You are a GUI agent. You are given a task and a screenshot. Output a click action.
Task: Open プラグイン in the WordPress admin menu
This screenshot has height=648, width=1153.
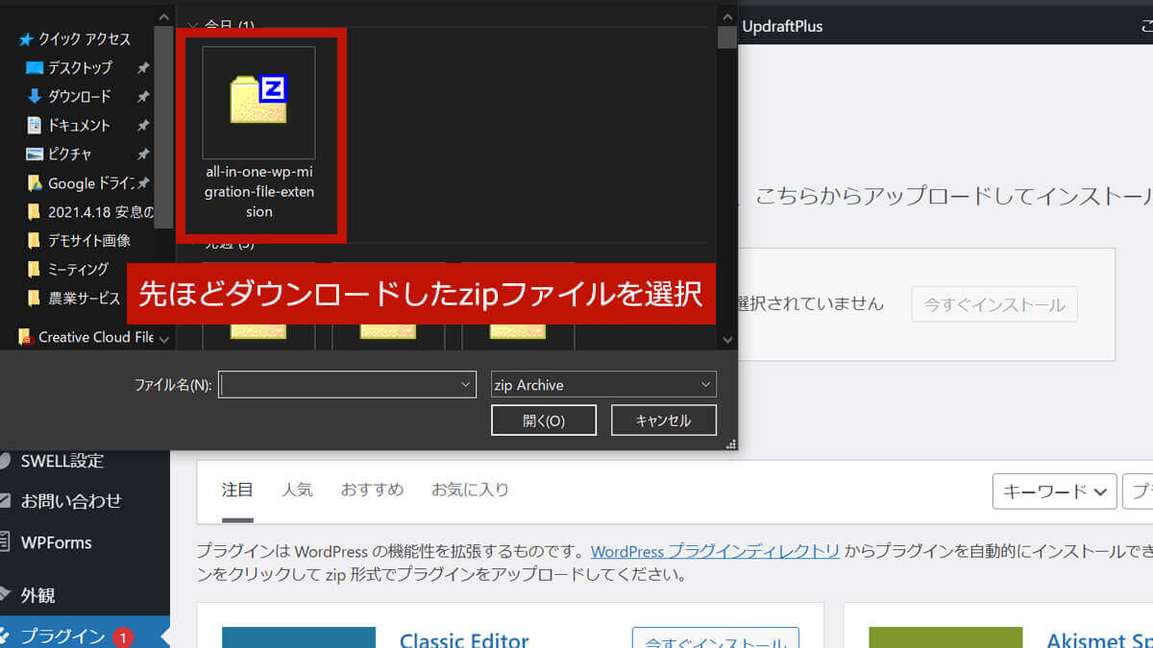pos(62,636)
